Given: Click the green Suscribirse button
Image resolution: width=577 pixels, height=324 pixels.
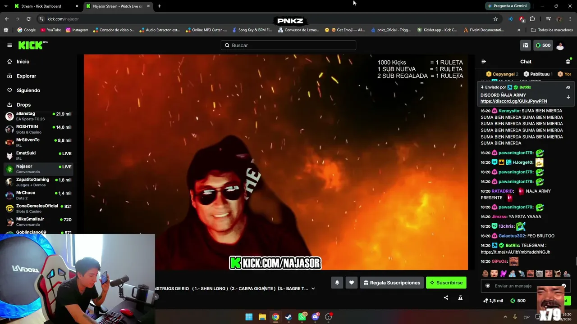Looking at the screenshot, I should point(446,283).
